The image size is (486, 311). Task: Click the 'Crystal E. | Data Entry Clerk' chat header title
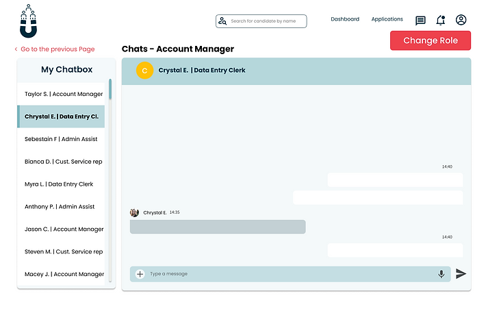coord(202,71)
